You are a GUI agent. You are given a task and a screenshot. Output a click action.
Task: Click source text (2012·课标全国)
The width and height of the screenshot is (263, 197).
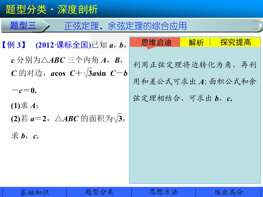(x=63, y=45)
